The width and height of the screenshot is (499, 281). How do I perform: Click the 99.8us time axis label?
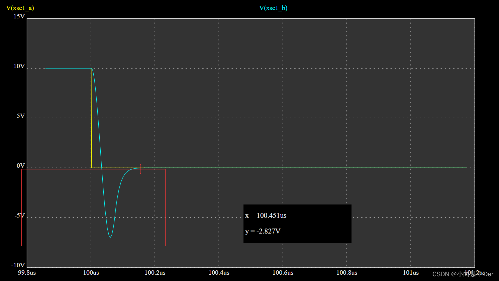tap(27, 273)
